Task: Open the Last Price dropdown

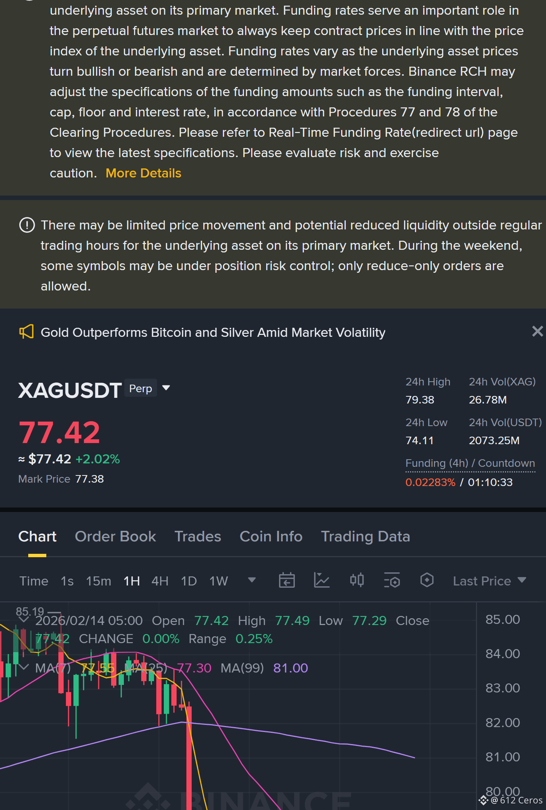Action: pos(490,581)
